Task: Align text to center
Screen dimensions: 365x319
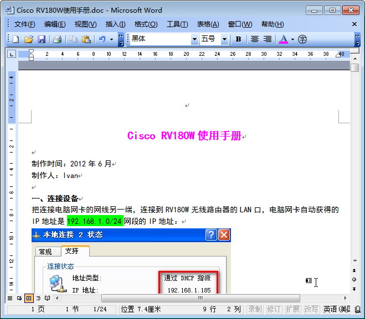Action: [255, 39]
